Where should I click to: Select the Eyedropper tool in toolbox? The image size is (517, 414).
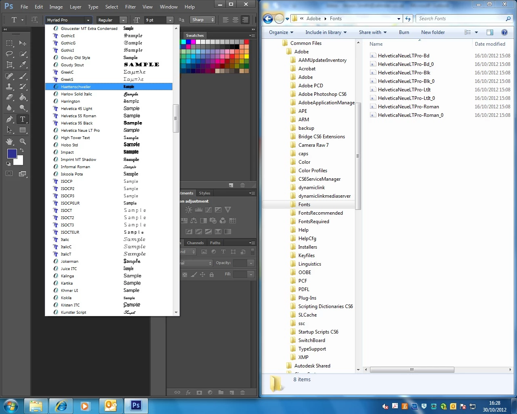click(x=23, y=64)
